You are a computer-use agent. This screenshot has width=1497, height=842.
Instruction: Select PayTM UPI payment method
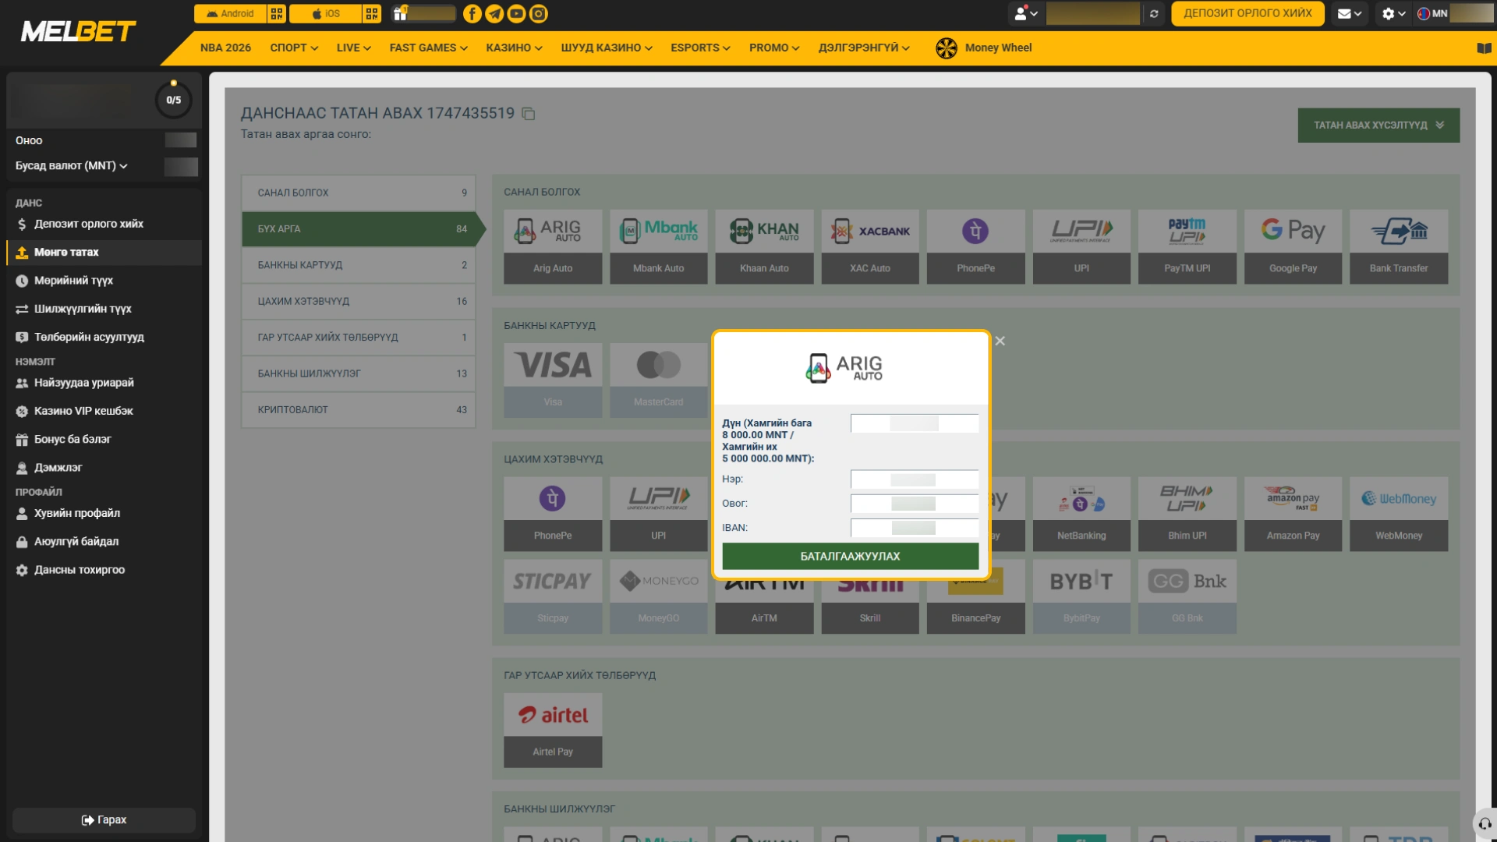1187,246
